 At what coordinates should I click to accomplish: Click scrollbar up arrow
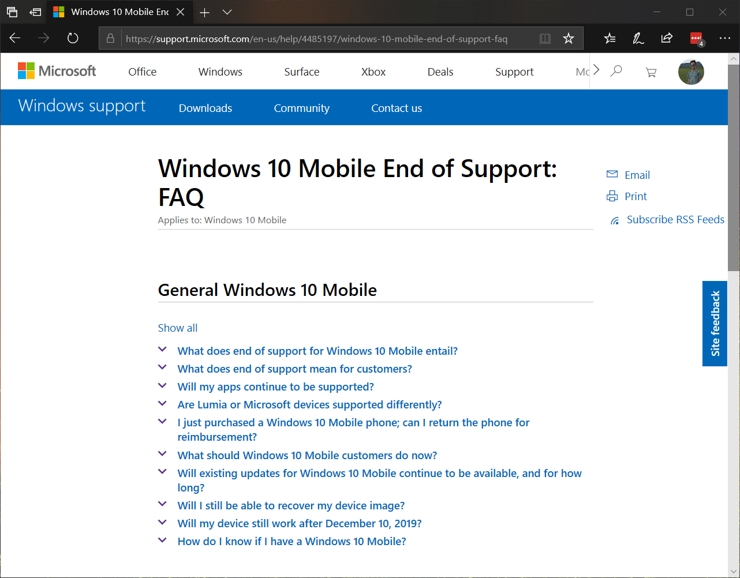coord(734,59)
